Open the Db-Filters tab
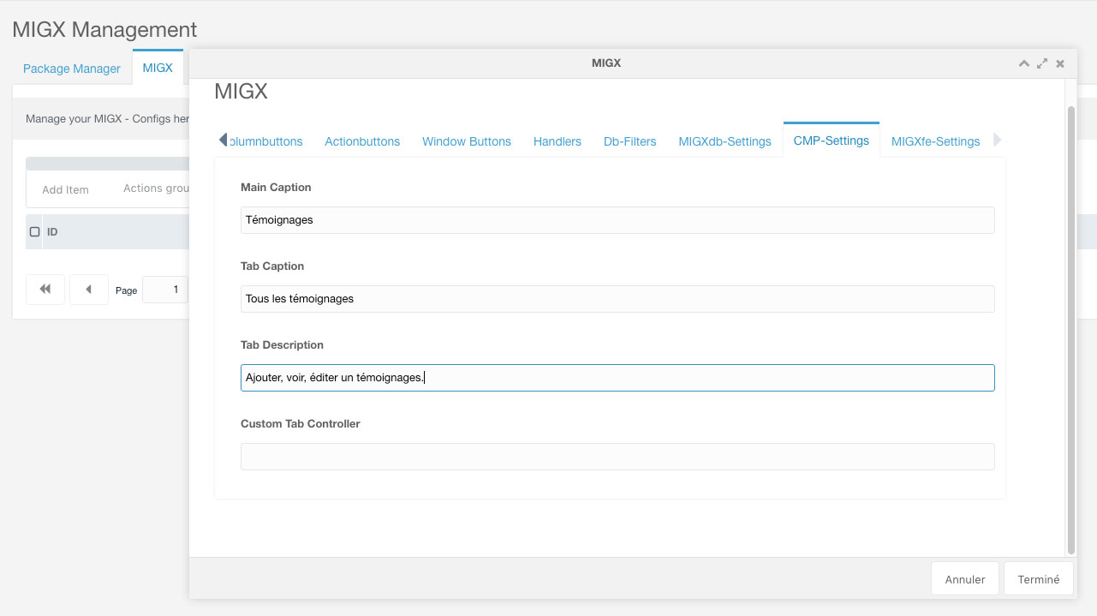The height and width of the screenshot is (616, 1097). tap(630, 141)
